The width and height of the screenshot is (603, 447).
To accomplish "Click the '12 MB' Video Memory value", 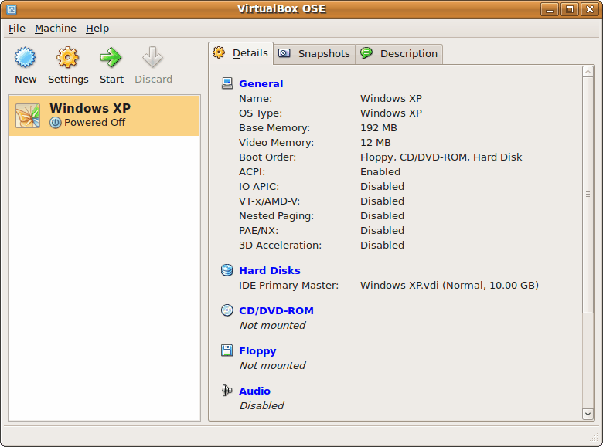I will pos(376,143).
